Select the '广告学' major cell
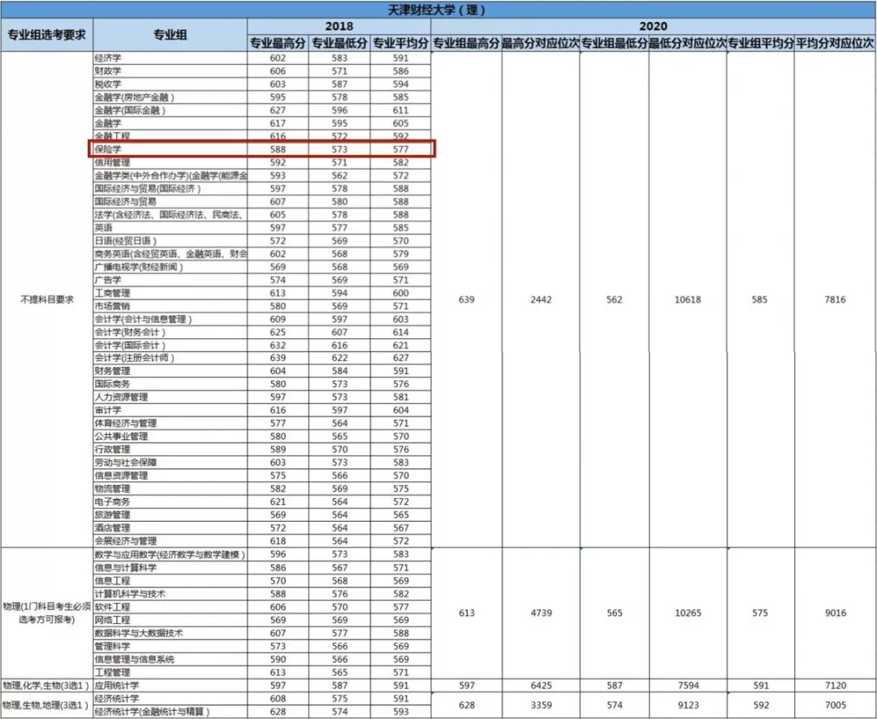The image size is (877, 719). 170,279
